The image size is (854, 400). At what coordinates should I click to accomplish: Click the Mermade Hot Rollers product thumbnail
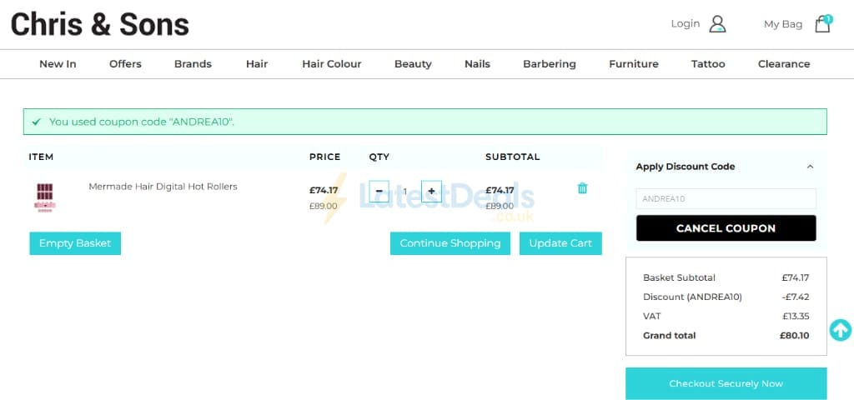[x=45, y=197]
